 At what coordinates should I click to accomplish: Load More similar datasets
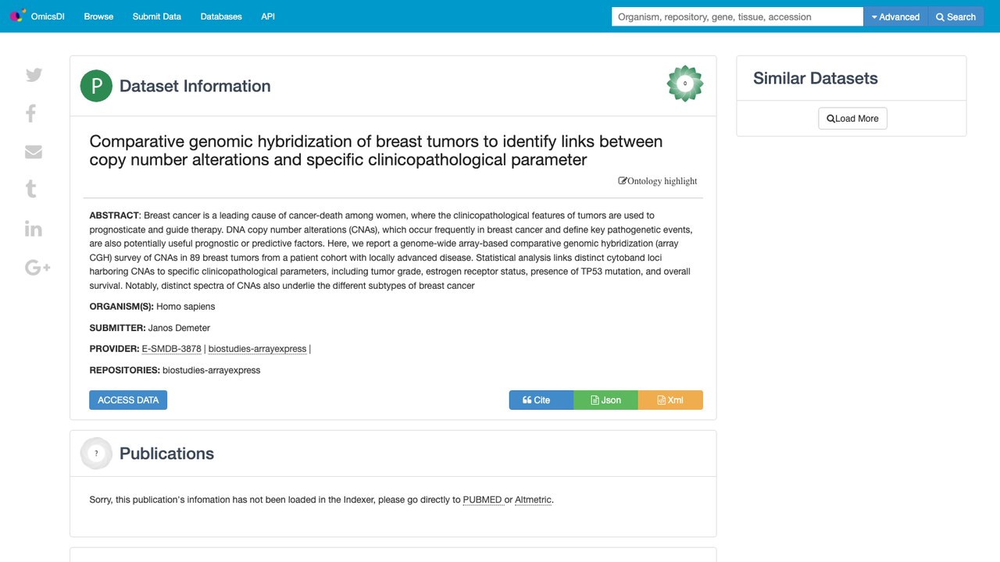click(x=852, y=119)
